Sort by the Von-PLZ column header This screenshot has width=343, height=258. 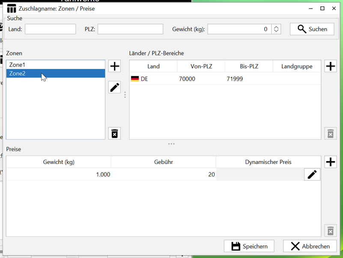point(201,66)
